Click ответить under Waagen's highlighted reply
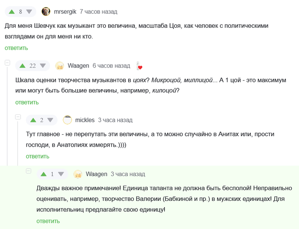The image size is (299, 229). point(48,221)
